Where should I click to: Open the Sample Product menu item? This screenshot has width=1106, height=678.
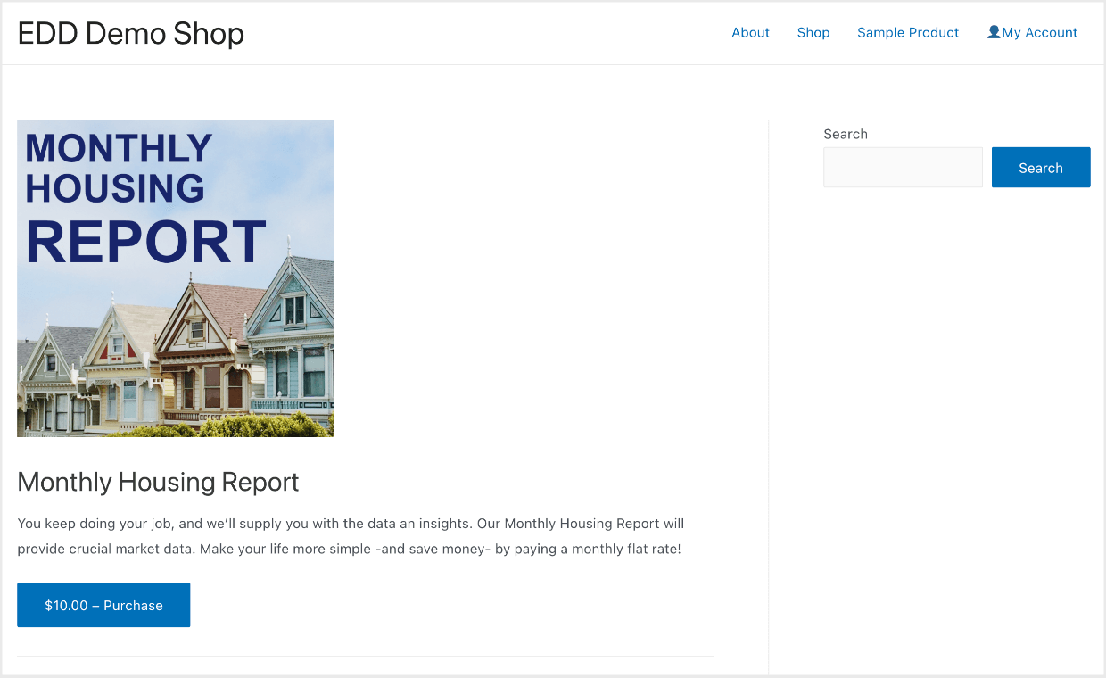[x=908, y=33]
